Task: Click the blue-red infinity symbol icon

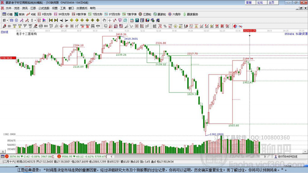Action: (240, 26)
